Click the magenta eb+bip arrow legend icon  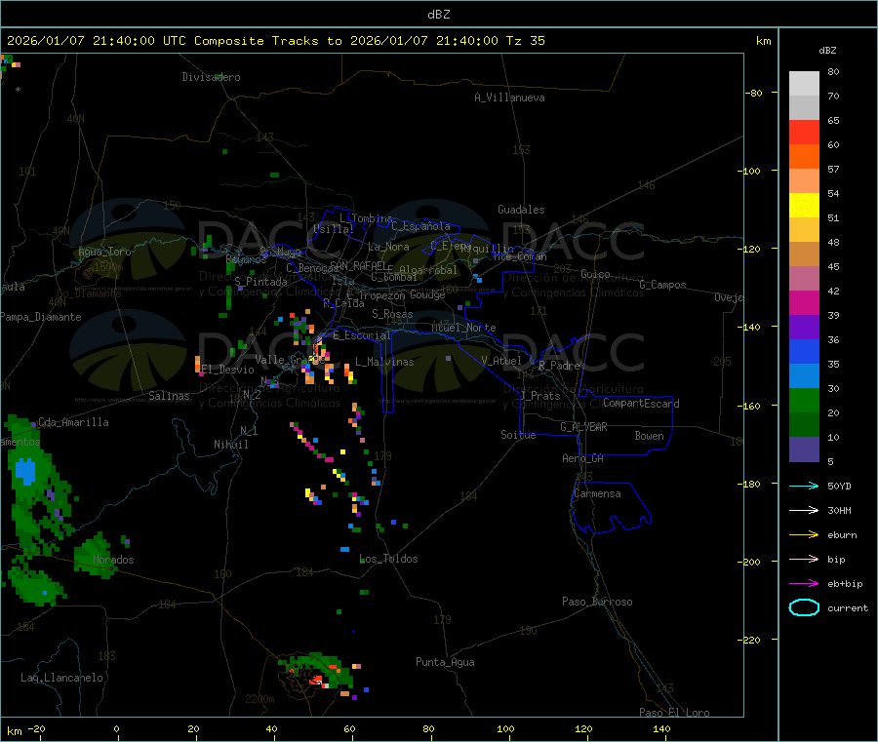(804, 584)
